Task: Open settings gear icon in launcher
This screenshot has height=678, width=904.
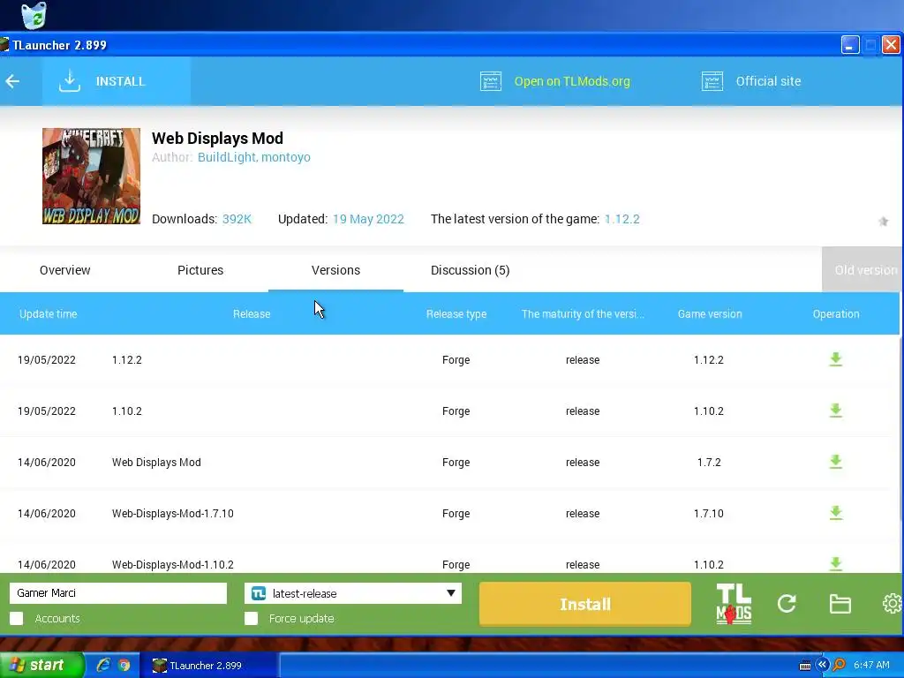Action: click(x=892, y=604)
